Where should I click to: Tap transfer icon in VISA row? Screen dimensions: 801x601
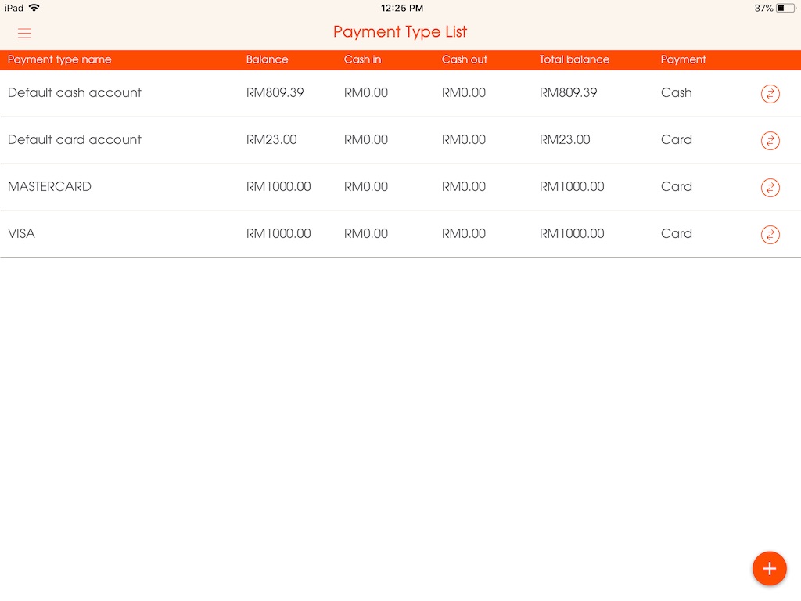coord(770,235)
